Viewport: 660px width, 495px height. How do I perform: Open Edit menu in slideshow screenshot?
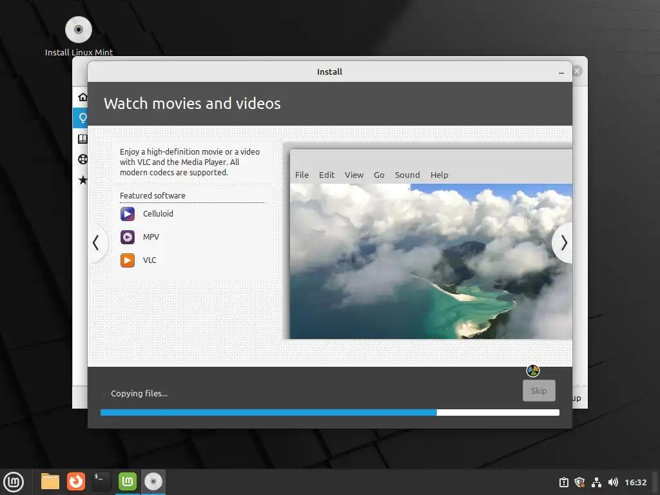pos(327,175)
